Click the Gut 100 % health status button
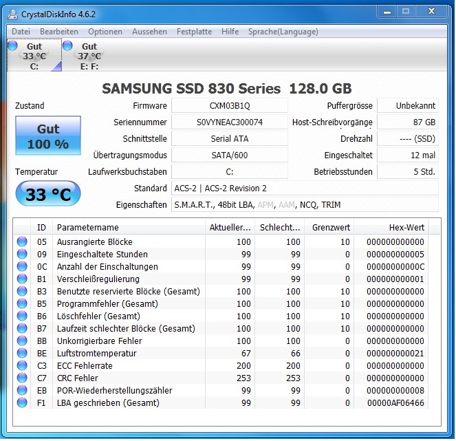The height and width of the screenshot is (441, 456). click(x=48, y=136)
